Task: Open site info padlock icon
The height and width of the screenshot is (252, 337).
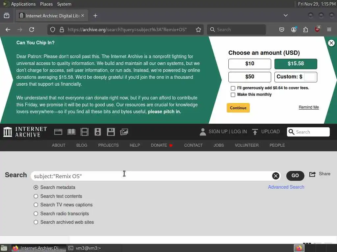Action: coord(62,30)
